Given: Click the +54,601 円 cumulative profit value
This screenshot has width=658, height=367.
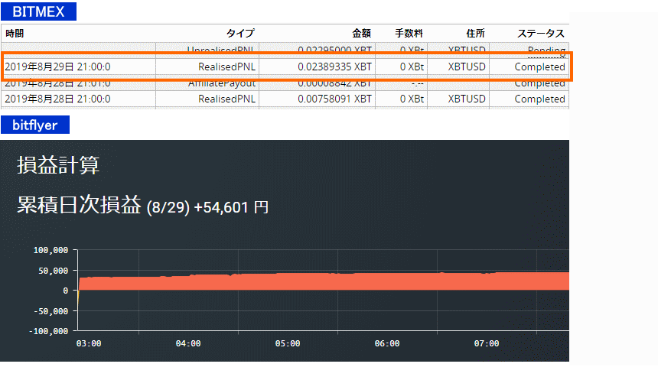Looking at the screenshot, I should (231, 206).
